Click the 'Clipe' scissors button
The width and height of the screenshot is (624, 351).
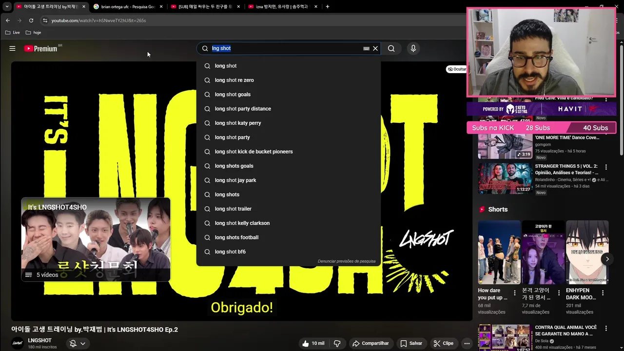443,343
